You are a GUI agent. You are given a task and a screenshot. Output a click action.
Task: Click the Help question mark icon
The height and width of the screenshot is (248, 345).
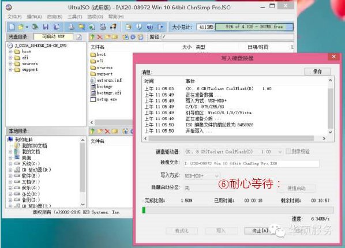149,27
